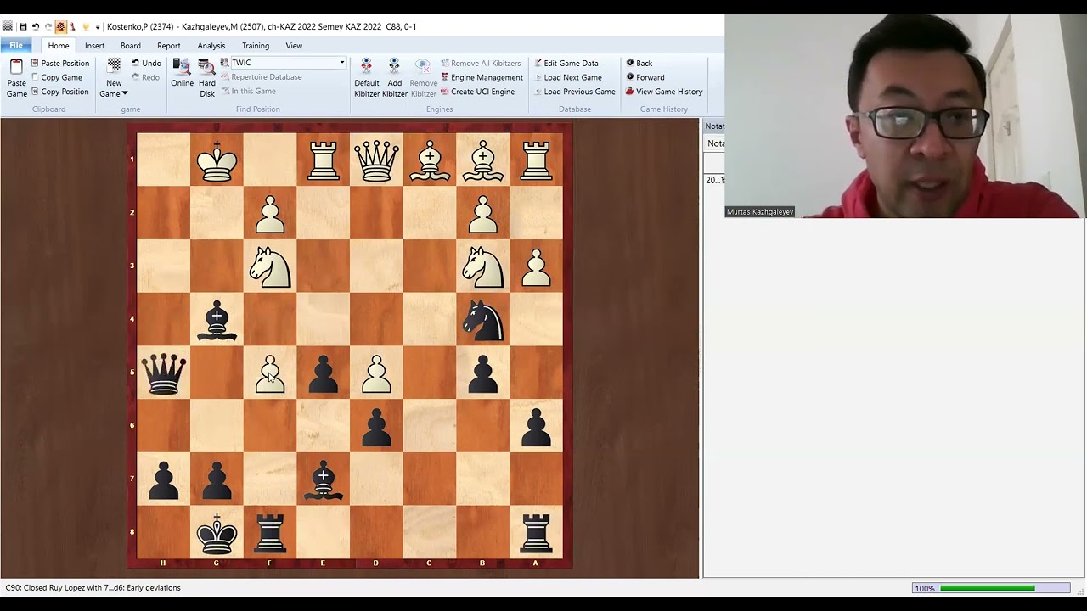
Task: Expand the New Game dropdown arrow
Action: tap(124, 93)
